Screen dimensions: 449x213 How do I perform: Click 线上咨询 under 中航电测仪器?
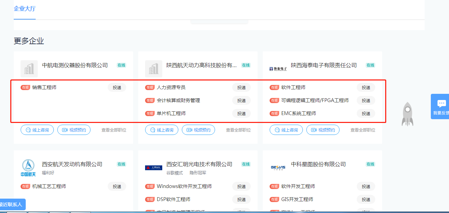pos(37,130)
